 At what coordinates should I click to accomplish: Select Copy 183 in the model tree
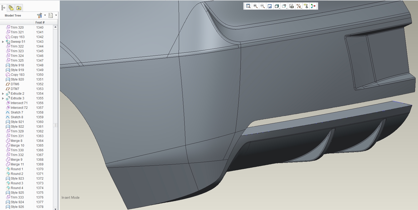[18, 75]
